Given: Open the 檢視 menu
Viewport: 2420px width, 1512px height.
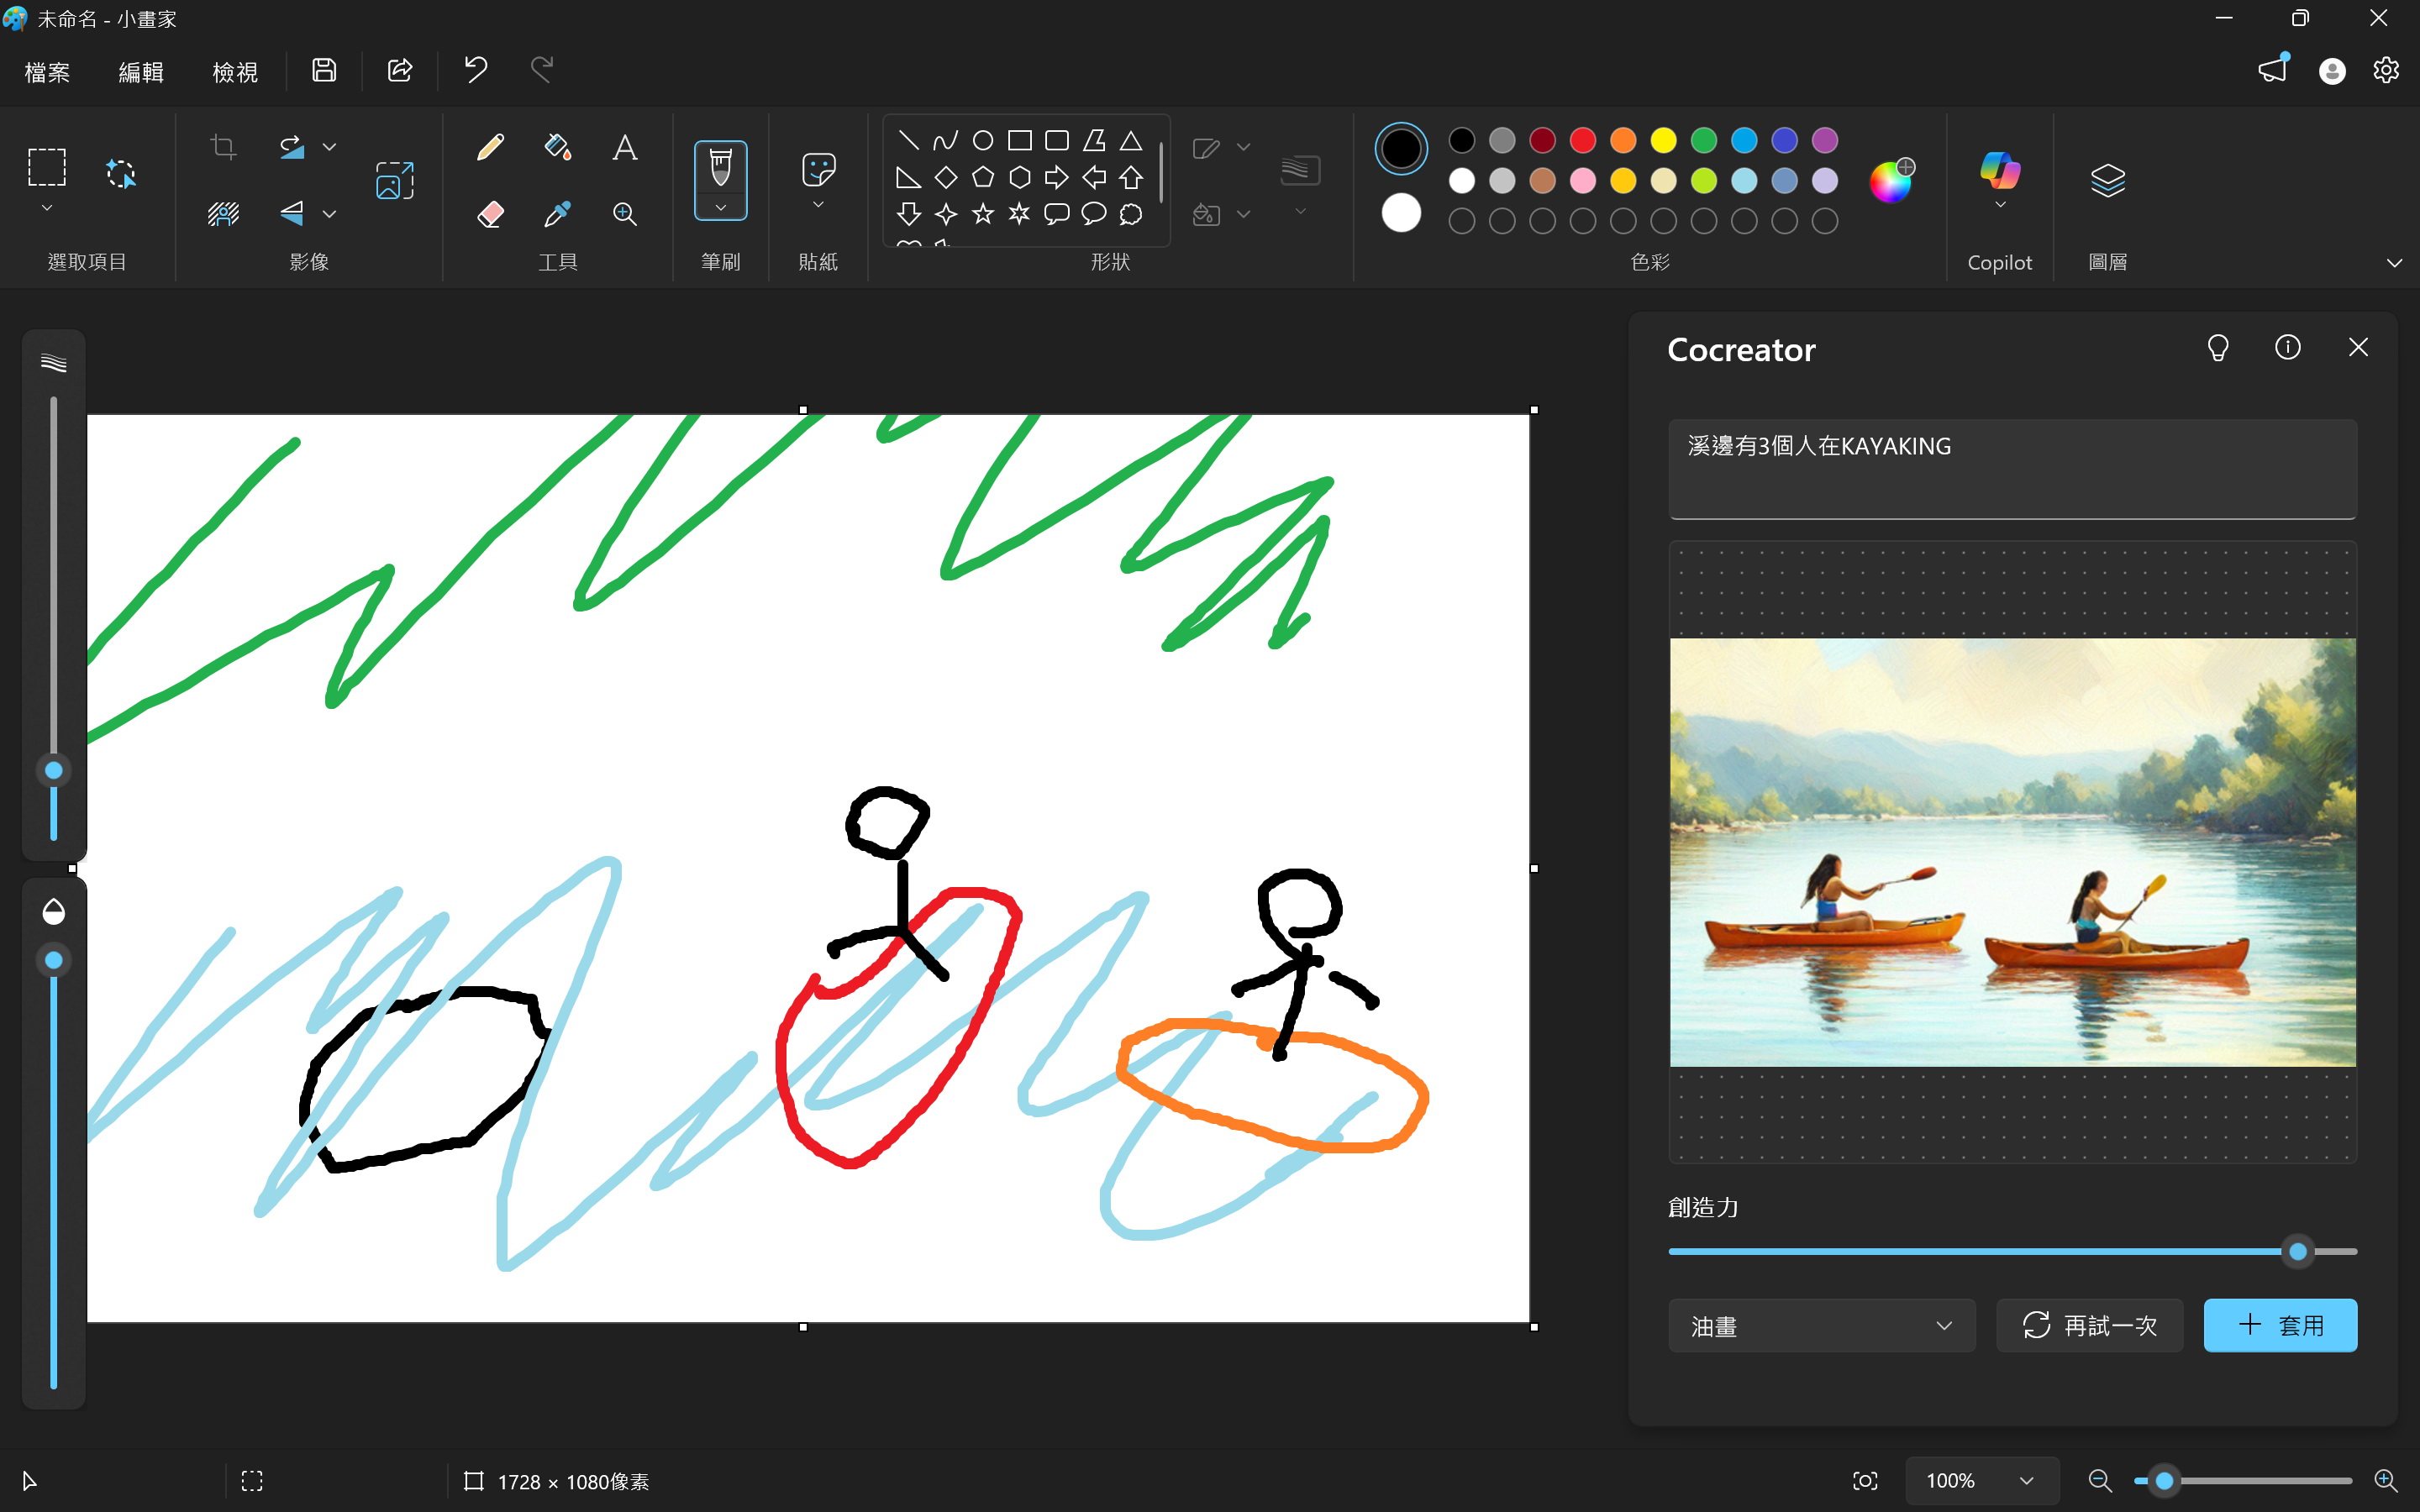Looking at the screenshot, I should (x=235, y=72).
